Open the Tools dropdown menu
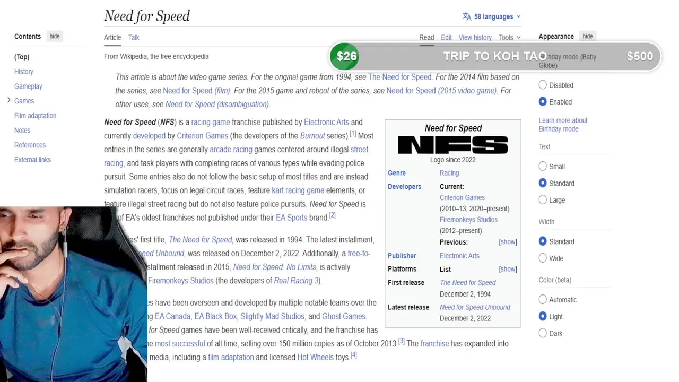679x382 pixels. coord(510,37)
